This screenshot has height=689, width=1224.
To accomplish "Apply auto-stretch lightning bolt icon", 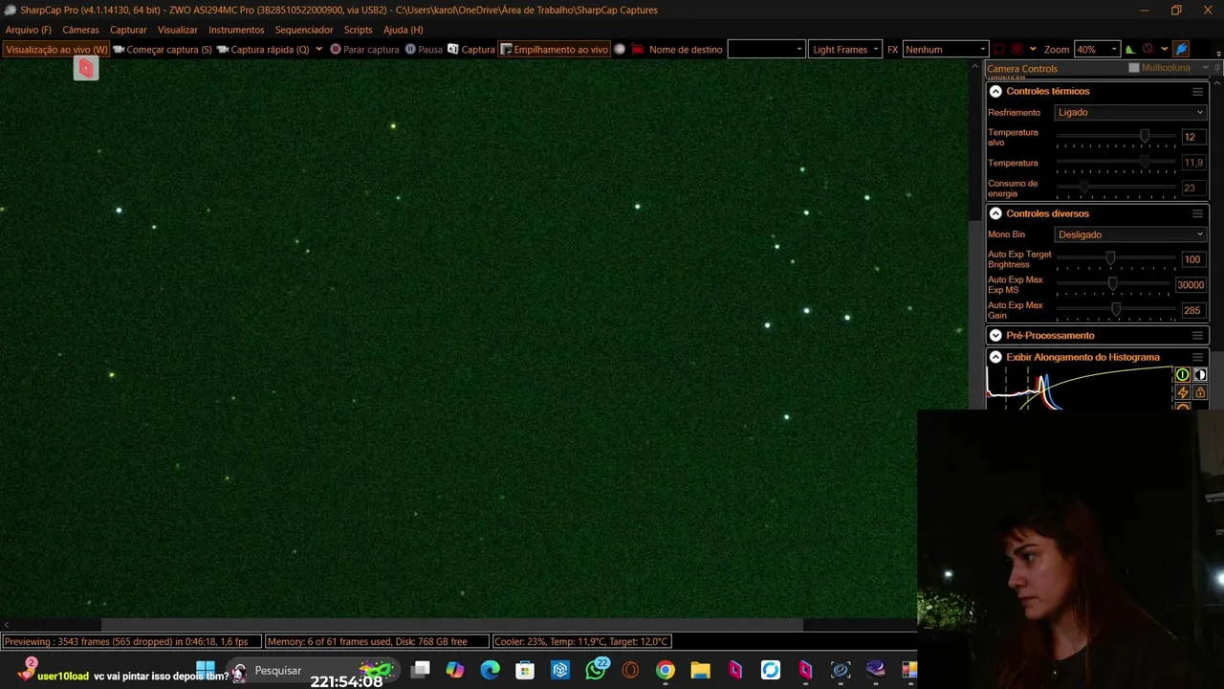I will coord(1183,392).
